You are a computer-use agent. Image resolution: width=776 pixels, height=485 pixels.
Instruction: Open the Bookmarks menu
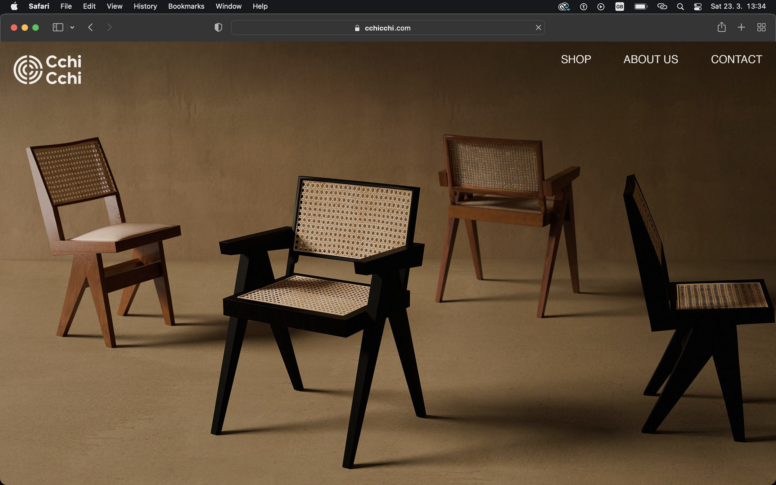(x=186, y=7)
